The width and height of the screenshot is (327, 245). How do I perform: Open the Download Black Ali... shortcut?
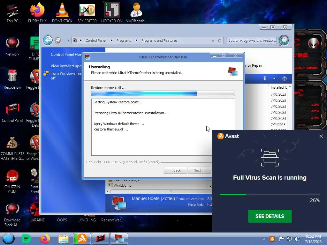point(12,215)
